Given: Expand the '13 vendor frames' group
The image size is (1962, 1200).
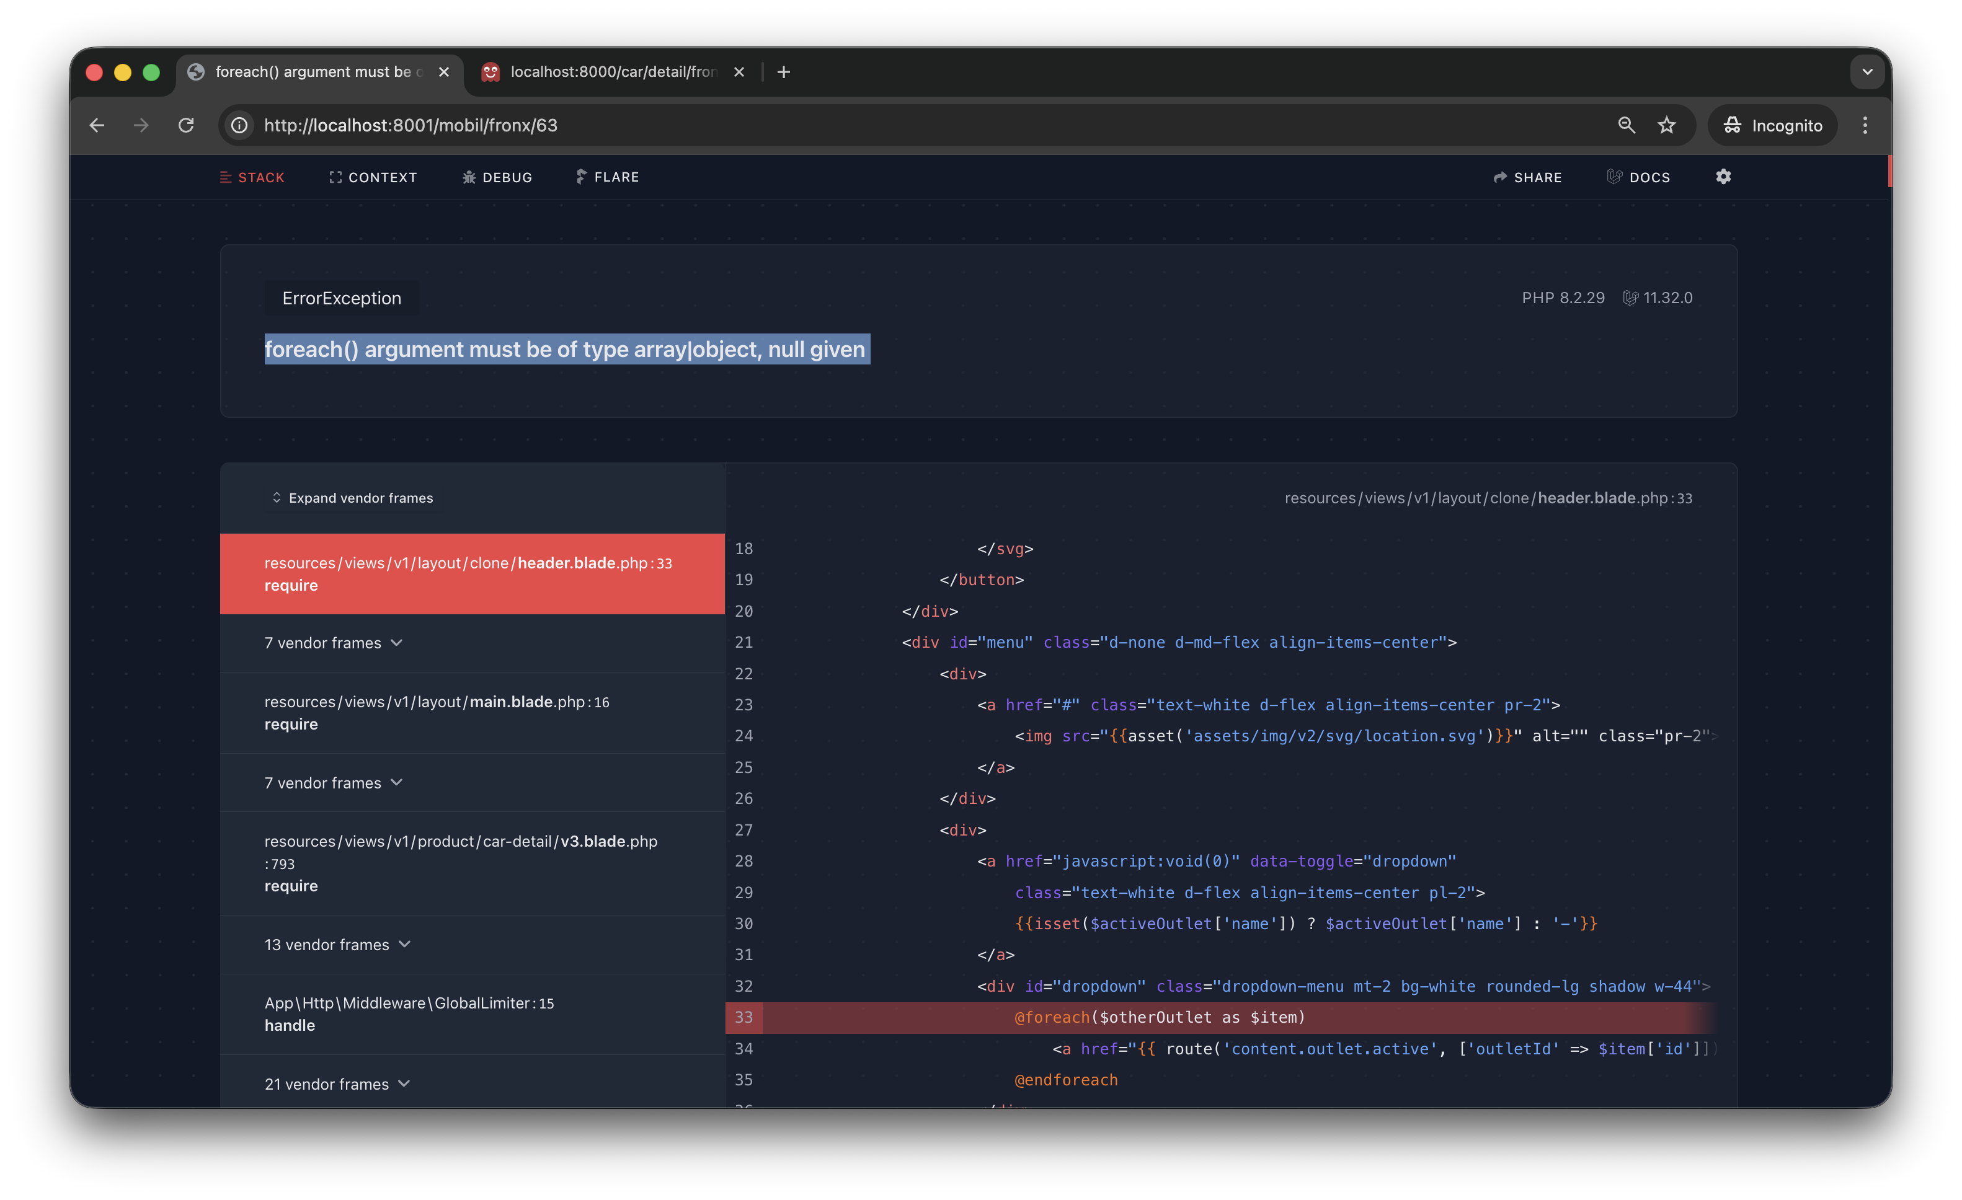Looking at the screenshot, I should coord(472,944).
